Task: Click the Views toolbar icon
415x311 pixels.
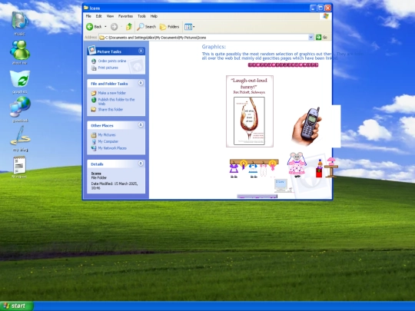Action: (188, 27)
